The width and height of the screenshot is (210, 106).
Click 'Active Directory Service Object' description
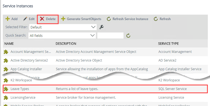click(79, 60)
